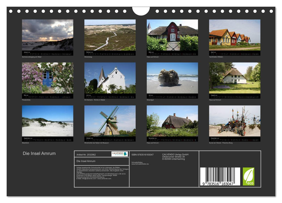Select the July Strandgut beach photo
The width and height of the screenshot is (282, 203).
click(172, 78)
